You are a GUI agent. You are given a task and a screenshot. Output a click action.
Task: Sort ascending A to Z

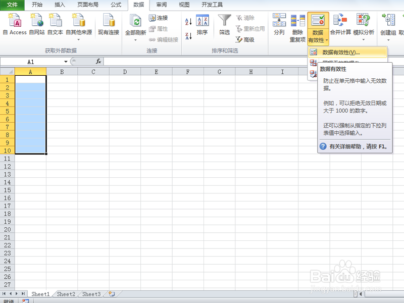tap(188, 22)
